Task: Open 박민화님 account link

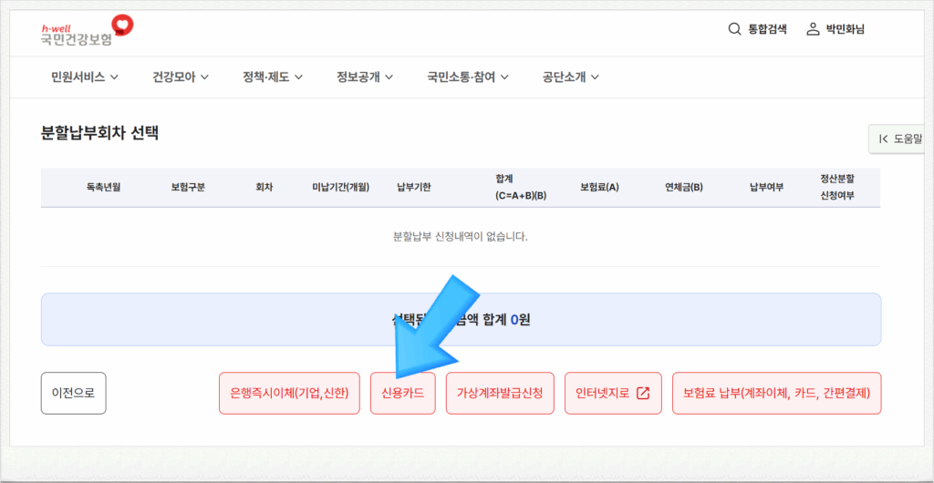Action: 846,29
